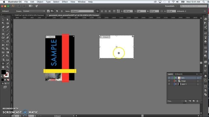Click target circle for bars layer
Viewport: 209px width, 117px height.
point(198,78)
